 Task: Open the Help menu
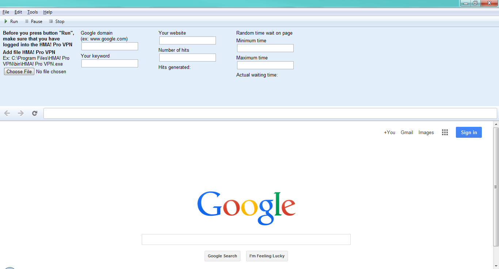click(x=48, y=12)
